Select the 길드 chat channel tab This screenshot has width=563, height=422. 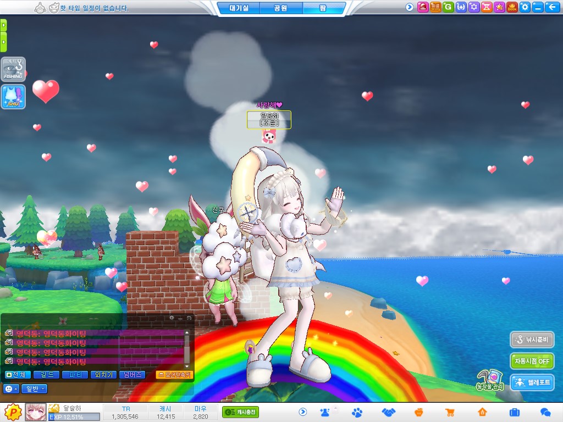(46, 375)
